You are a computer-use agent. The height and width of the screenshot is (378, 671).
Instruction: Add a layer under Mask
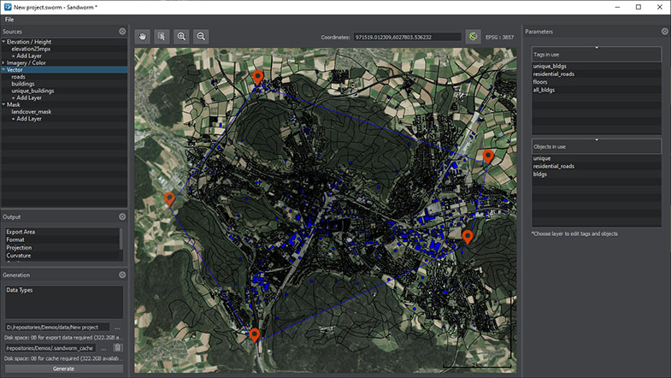click(x=29, y=119)
